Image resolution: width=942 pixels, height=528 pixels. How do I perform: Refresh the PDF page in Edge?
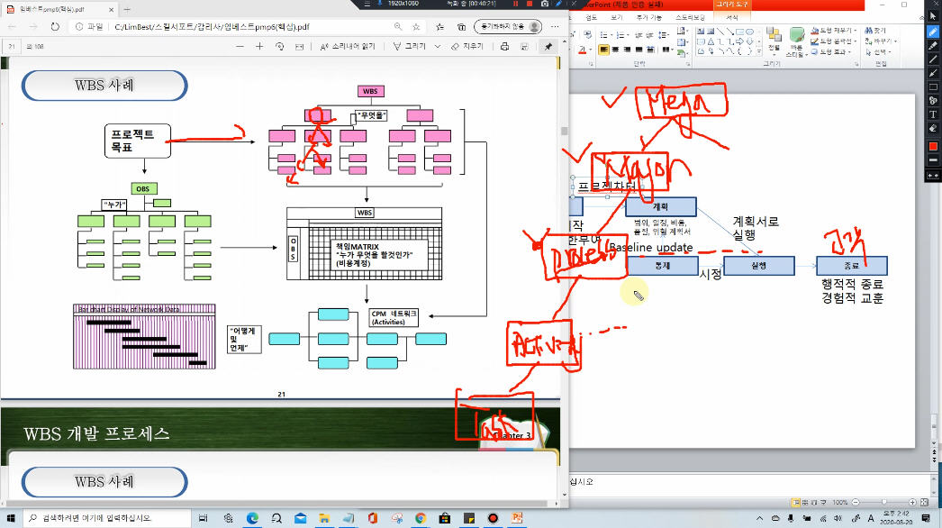click(55, 26)
